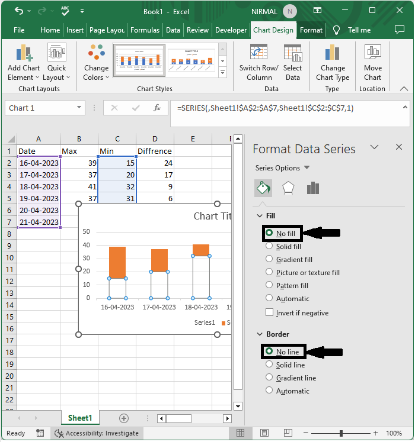Collapse the Border section

[x=260, y=334]
